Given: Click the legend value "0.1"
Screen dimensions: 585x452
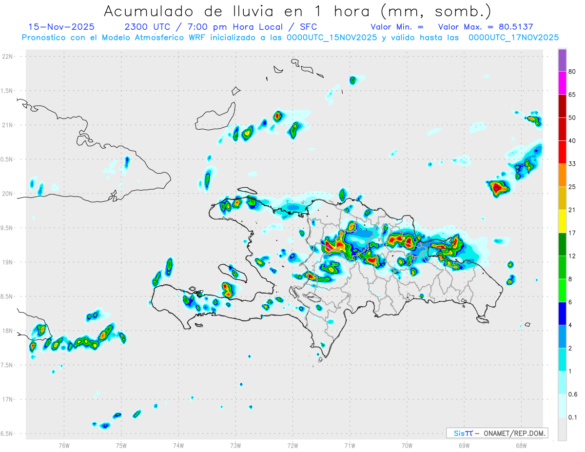Looking at the screenshot, I should 573,417.
